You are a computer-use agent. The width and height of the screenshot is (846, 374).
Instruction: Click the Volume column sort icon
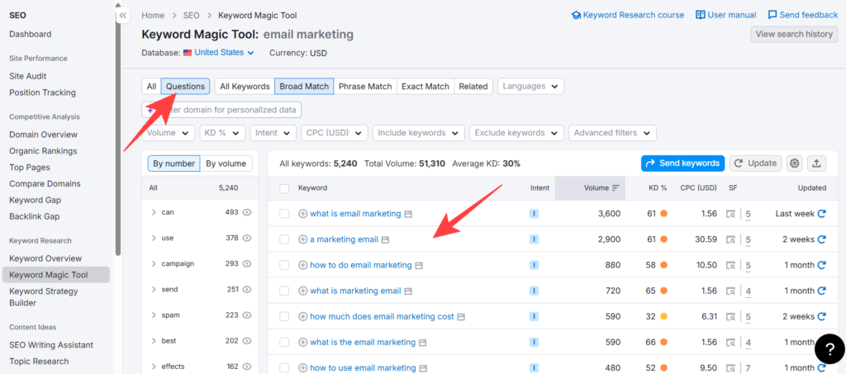point(615,188)
